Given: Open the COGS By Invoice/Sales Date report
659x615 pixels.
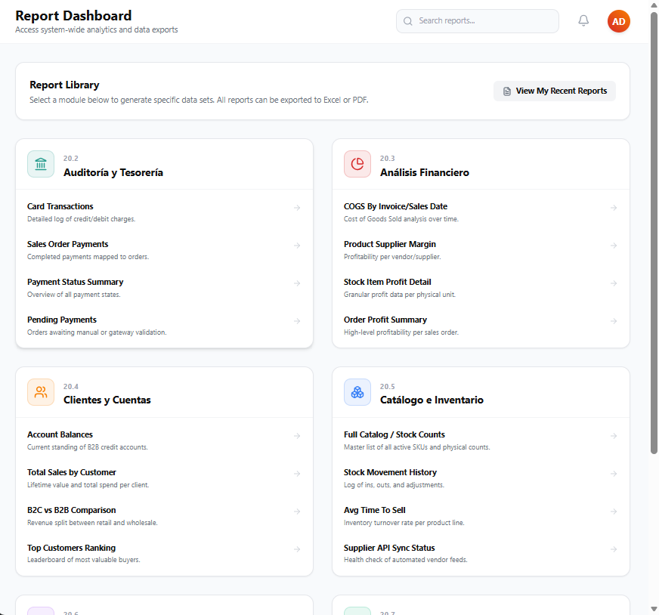Looking at the screenshot, I should click(x=481, y=212).
